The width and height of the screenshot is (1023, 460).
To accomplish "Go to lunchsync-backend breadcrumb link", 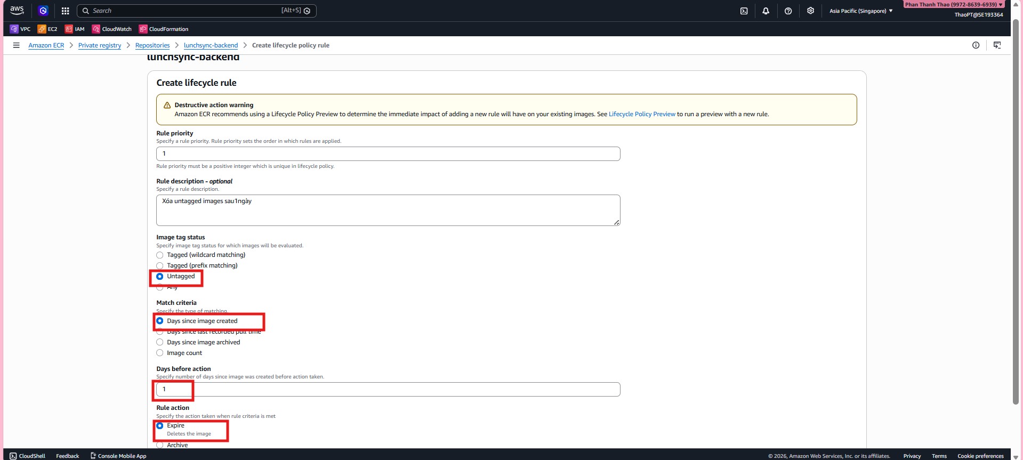I will pyautogui.click(x=211, y=45).
